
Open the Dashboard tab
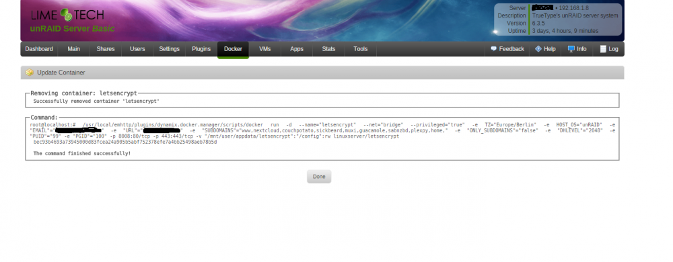click(39, 49)
